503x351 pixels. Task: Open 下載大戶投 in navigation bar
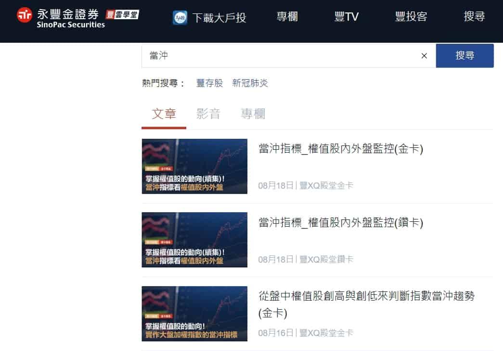point(219,18)
